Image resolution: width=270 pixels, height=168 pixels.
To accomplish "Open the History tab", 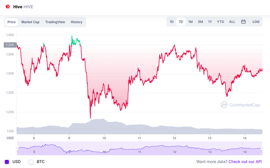I will [x=76, y=22].
